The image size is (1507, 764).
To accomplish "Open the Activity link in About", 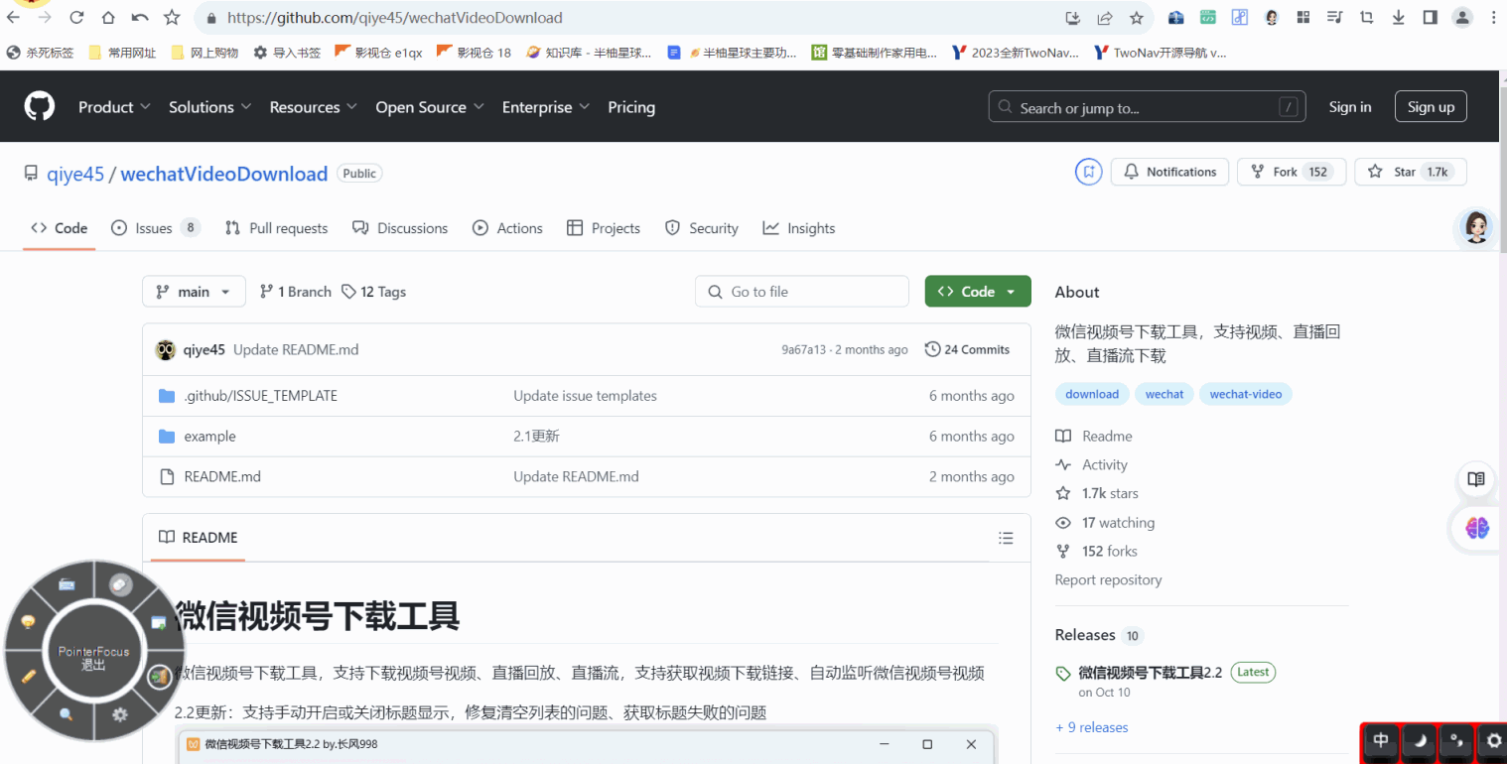I will [1092, 464].
